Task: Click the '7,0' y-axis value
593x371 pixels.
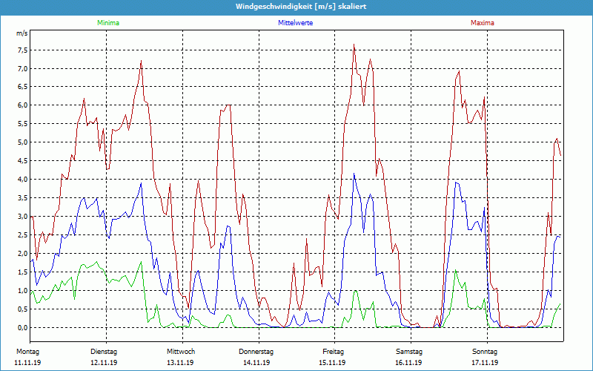Action: [22, 69]
